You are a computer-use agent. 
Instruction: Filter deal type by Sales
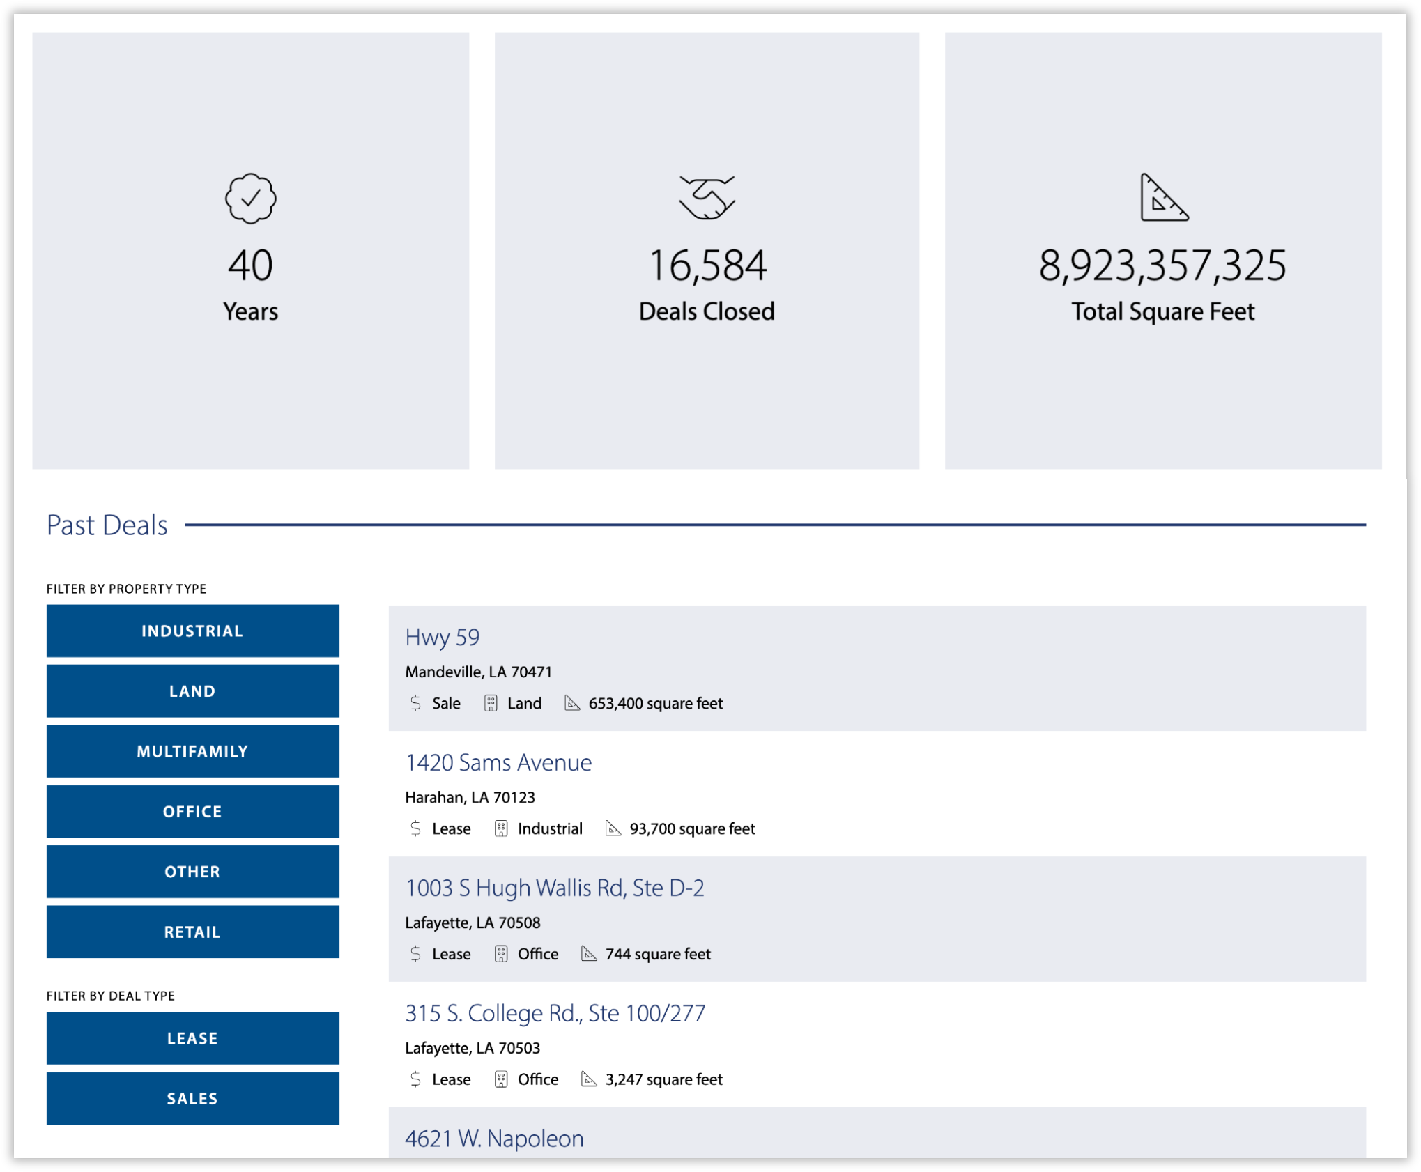click(193, 1099)
